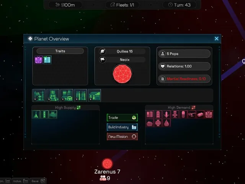The width and height of the screenshot is (245, 184).
Task: Click the Martial Readiness icon
Action: [x=162, y=79]
